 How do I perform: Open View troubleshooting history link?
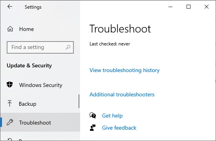124,70
